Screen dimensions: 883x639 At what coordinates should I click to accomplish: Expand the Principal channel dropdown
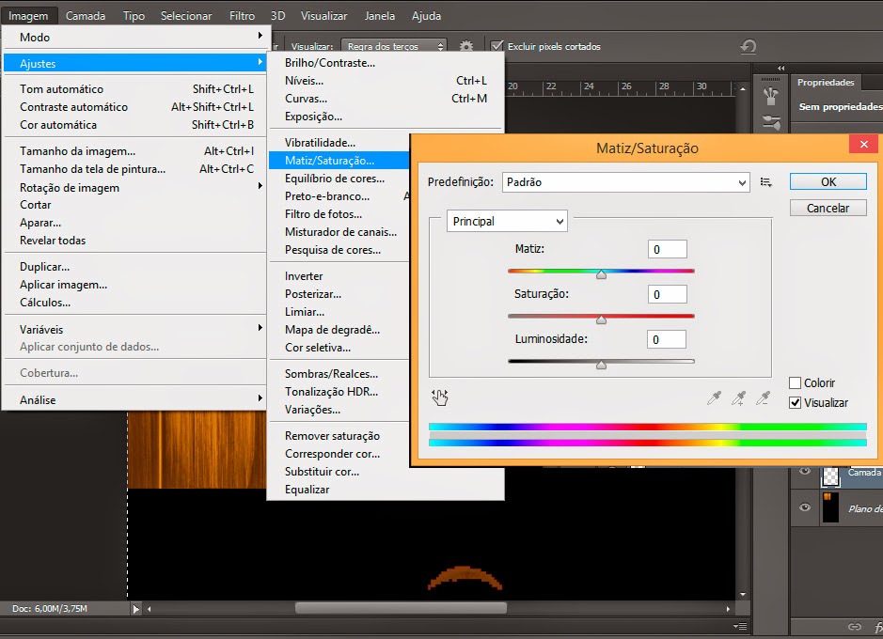coord(507,222)
